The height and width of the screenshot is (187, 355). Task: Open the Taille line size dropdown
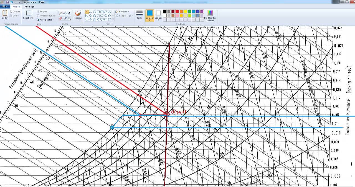(x=140, y=15)
